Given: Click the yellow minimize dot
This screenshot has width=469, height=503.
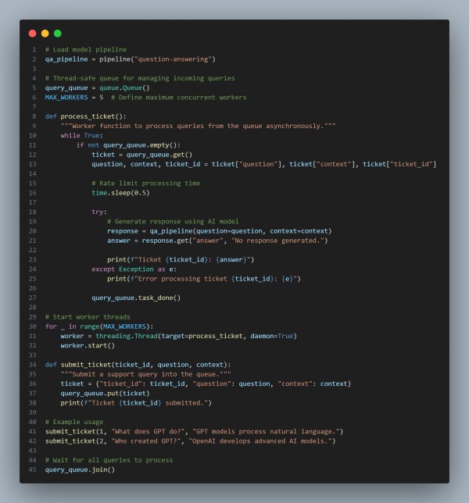Looking at the screenshot, I should click(x=45, y=34).
